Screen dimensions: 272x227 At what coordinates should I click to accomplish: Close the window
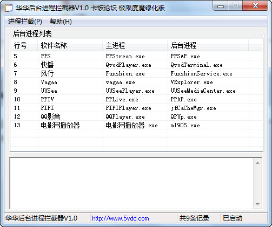point(255,6)
